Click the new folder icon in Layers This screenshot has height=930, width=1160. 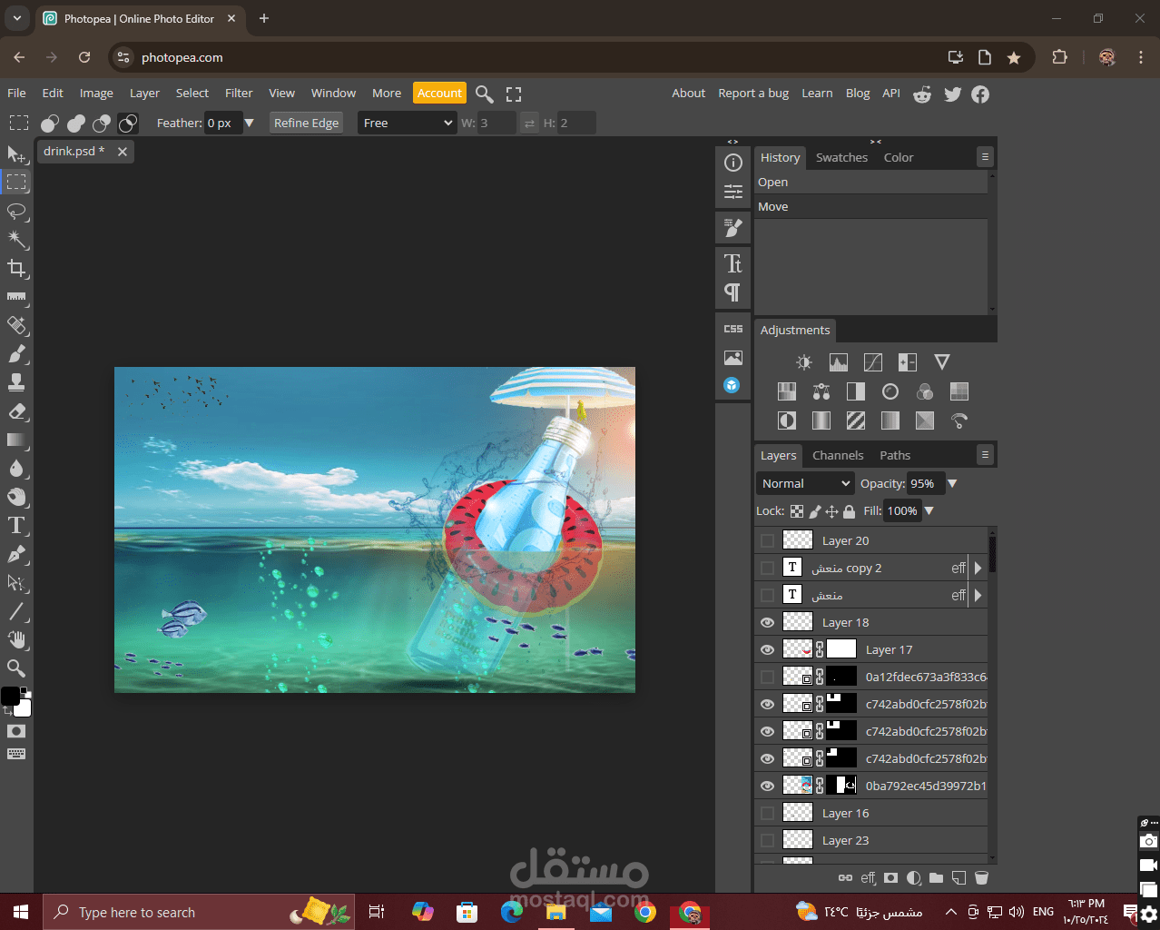pyautogui.click(x=936, y=878)
